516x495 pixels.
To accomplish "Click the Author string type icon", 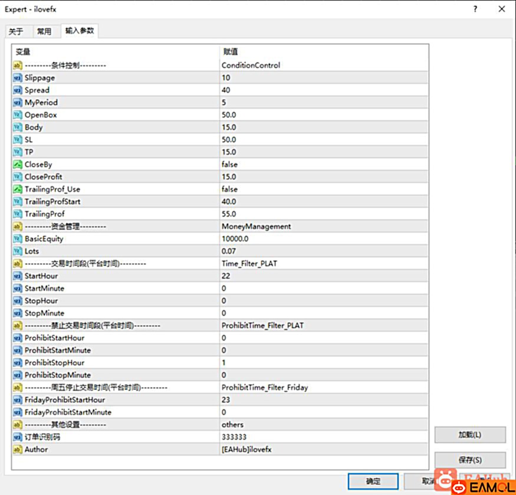I will tap(18, 450).
